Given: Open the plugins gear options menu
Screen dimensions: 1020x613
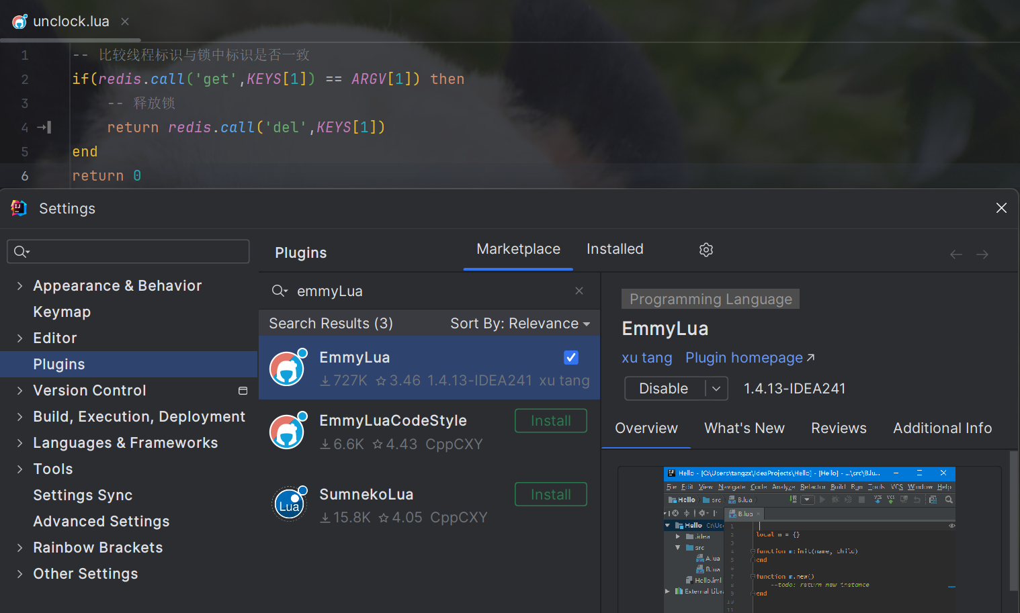Looking at the screenshot, I should pyautogui.click(x=706, y=250).
